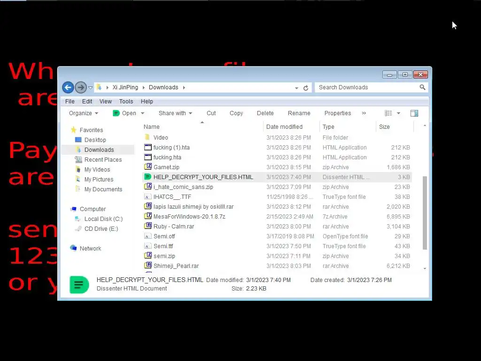The height and width of the screenshot is (361, 481).
Task: Change the view with the view icon
Action: [388, 113]
